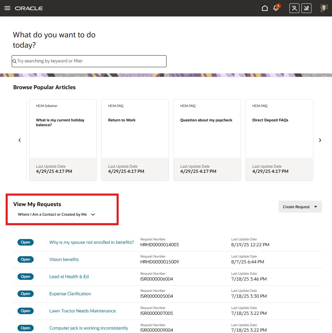Click the right carousel chevron for articles
Screen dimensions: 332x333
click(x=320, y=140)
